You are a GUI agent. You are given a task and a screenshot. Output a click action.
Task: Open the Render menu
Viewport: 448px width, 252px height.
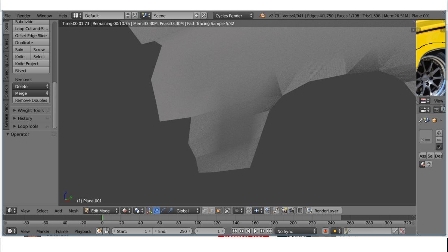[x=24, y=16]
